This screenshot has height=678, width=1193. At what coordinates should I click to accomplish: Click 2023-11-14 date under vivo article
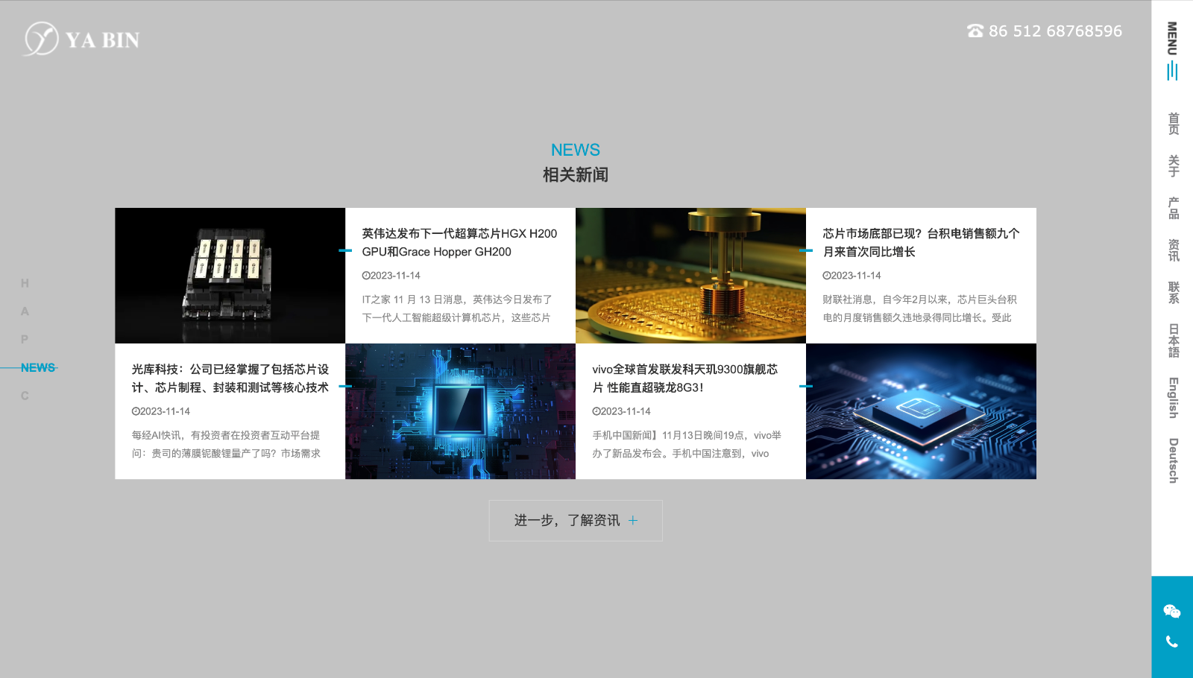tap(626, 411)
